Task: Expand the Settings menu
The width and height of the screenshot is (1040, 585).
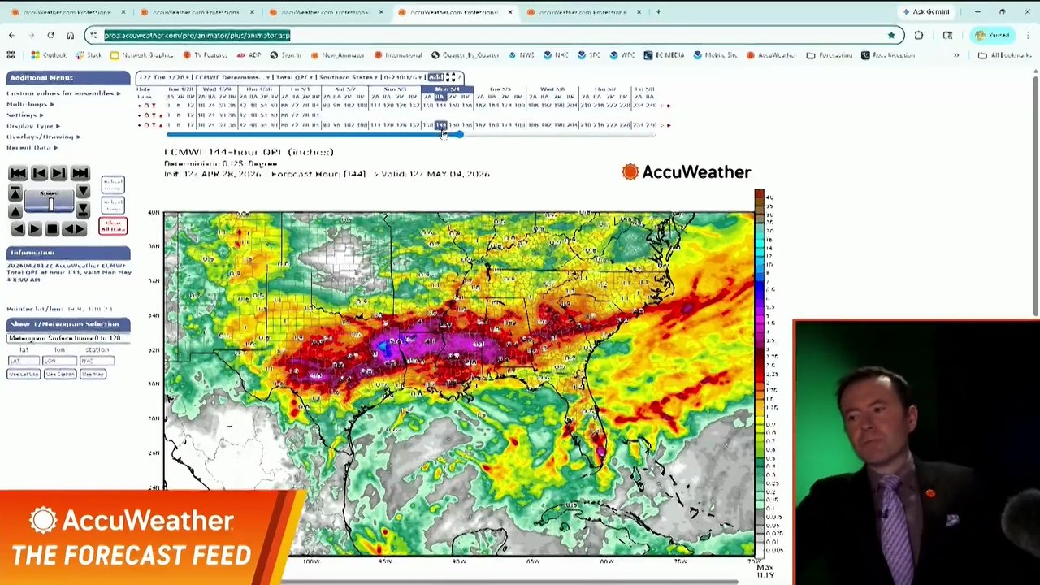Action: [25, 115]
